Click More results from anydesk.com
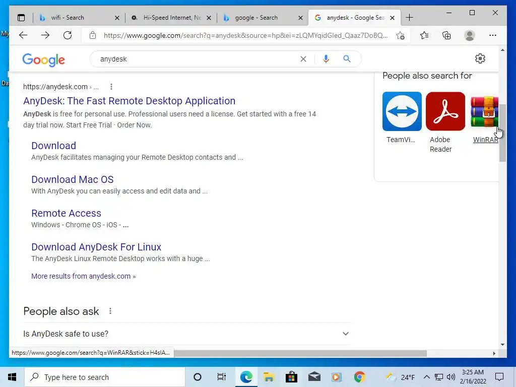The image size is (516, 387). coord(83,276)
